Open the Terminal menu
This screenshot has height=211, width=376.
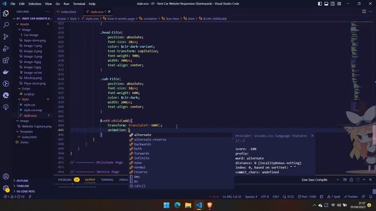coord(79,4)
